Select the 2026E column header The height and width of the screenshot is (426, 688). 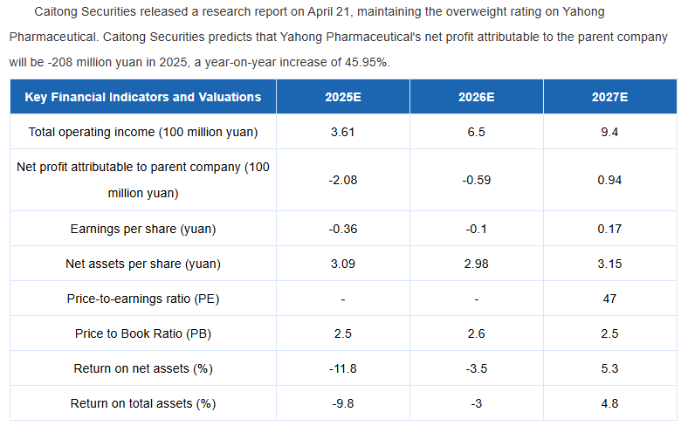(477, 97)
